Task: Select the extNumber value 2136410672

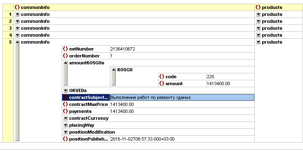Action: 123,49
